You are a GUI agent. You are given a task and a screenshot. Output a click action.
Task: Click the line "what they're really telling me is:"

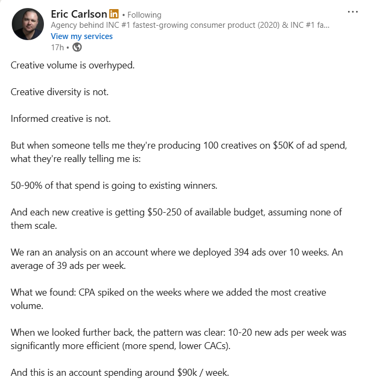(x=74, y=159)
